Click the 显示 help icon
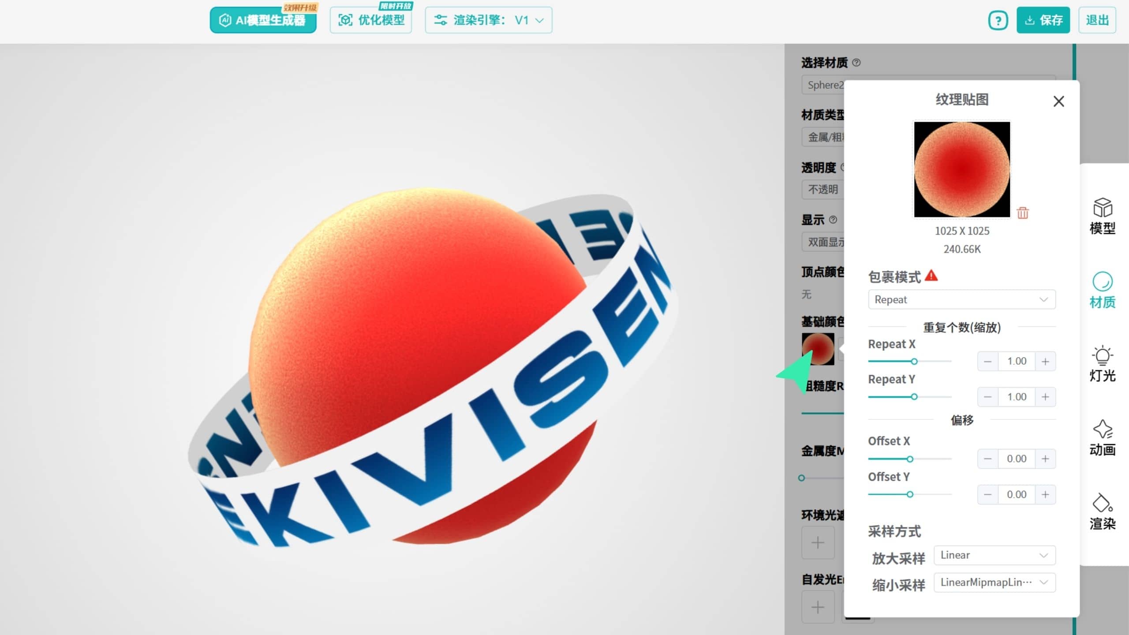The height and width of the screenshot is (635, 1129). coord(833,220)
